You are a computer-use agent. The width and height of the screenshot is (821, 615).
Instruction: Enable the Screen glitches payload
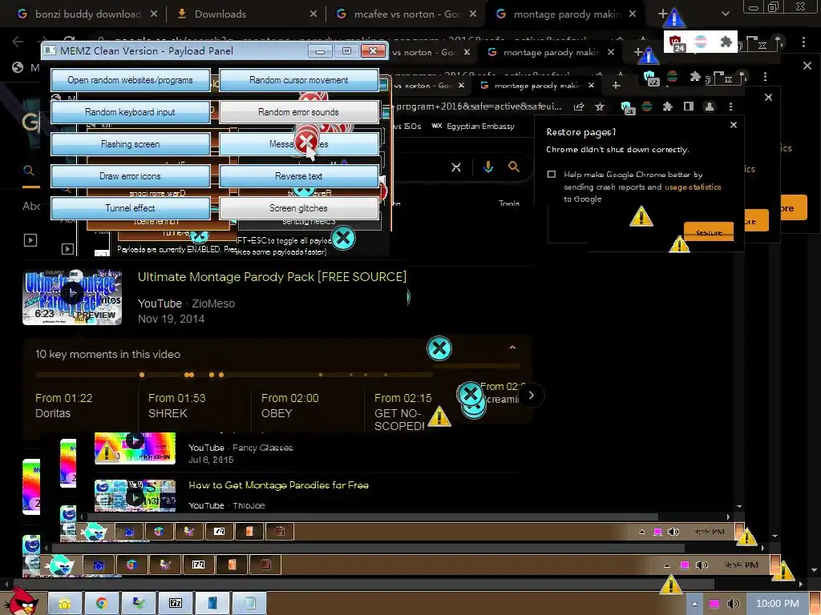(298, 208)
